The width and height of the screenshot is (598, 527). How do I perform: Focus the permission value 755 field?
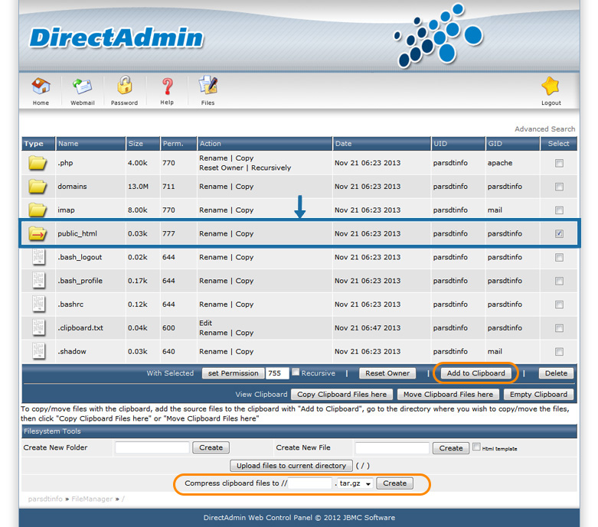pos(277,373)
